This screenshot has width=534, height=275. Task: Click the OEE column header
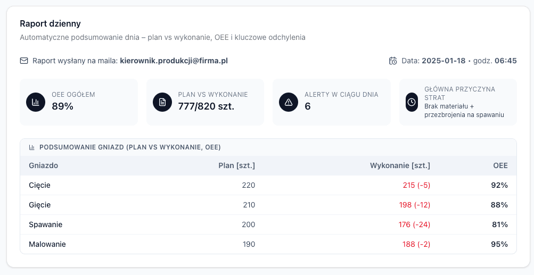point(500,165)
